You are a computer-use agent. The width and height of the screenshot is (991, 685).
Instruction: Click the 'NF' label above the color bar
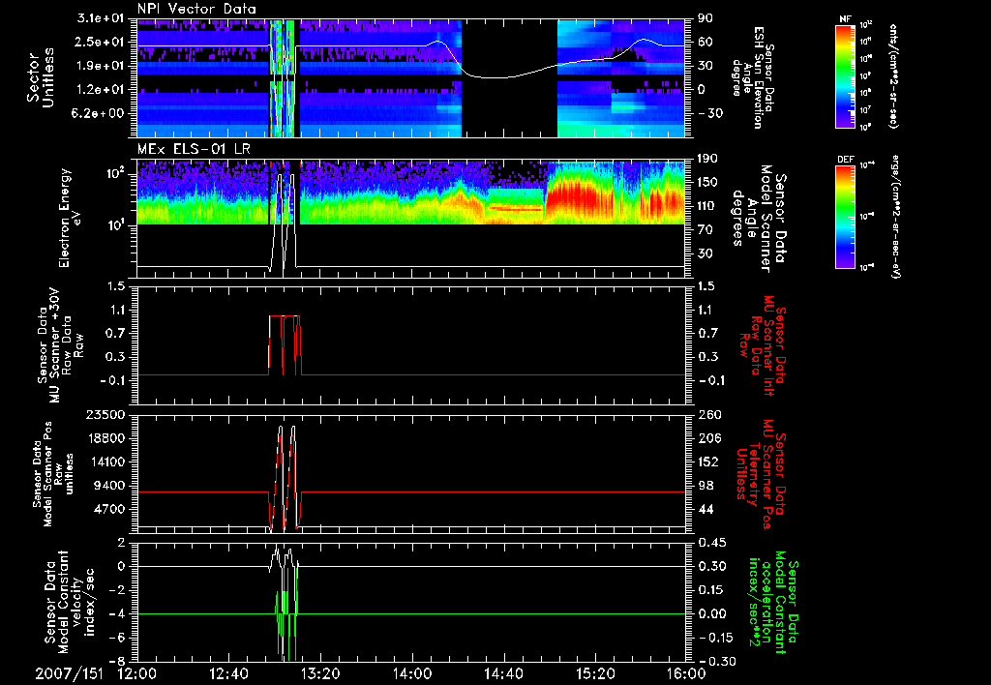(845, 19)
